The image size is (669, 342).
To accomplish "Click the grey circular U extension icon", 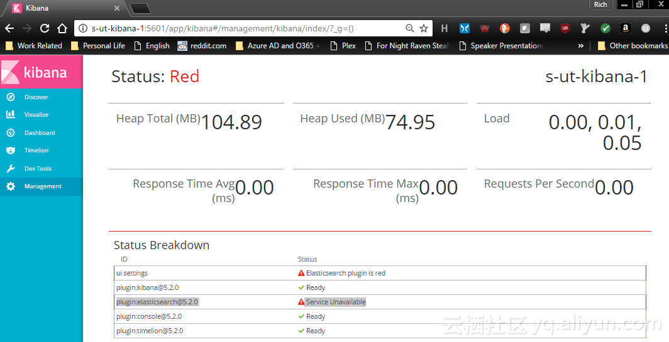I will 646,28.
